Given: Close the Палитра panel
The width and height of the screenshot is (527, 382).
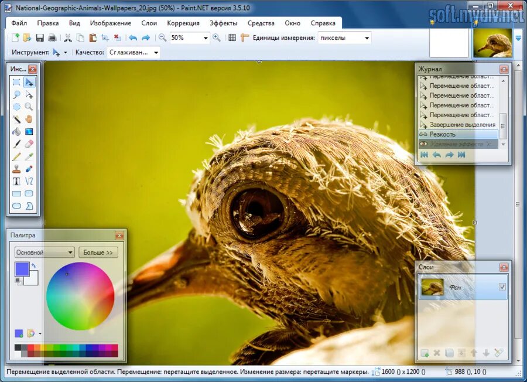Looking at the screenshot, I should pos(119,236).
